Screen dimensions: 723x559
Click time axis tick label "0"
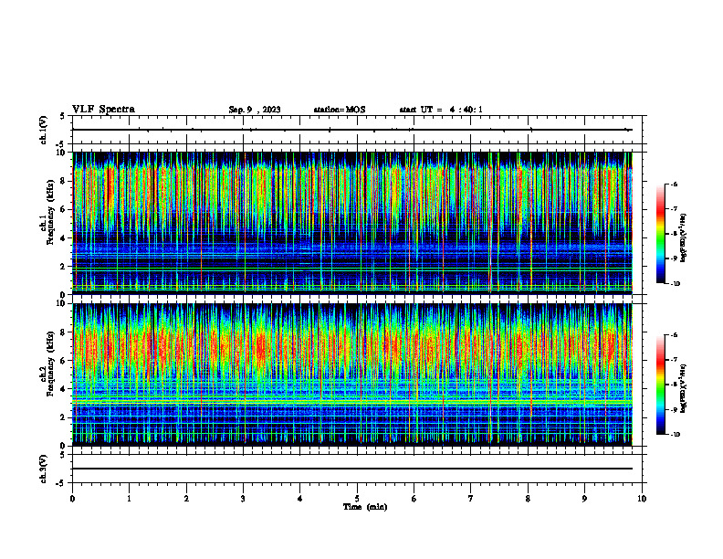pos(72,499)
